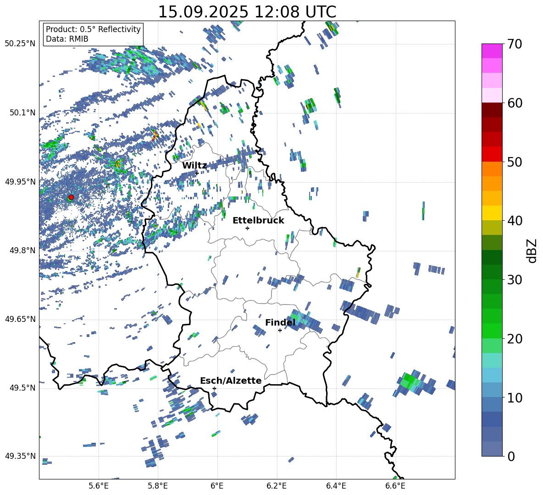Click the 60 tick on colorbar
The width and height of the screenshot is (543, 495).
(x=515, y=103)
